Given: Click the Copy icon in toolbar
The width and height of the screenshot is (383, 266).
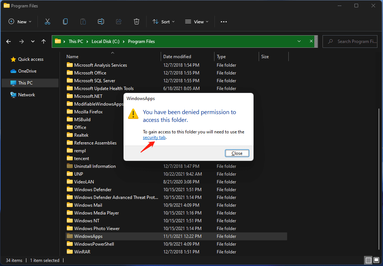Looking at the screenshot, I should 65,22.
